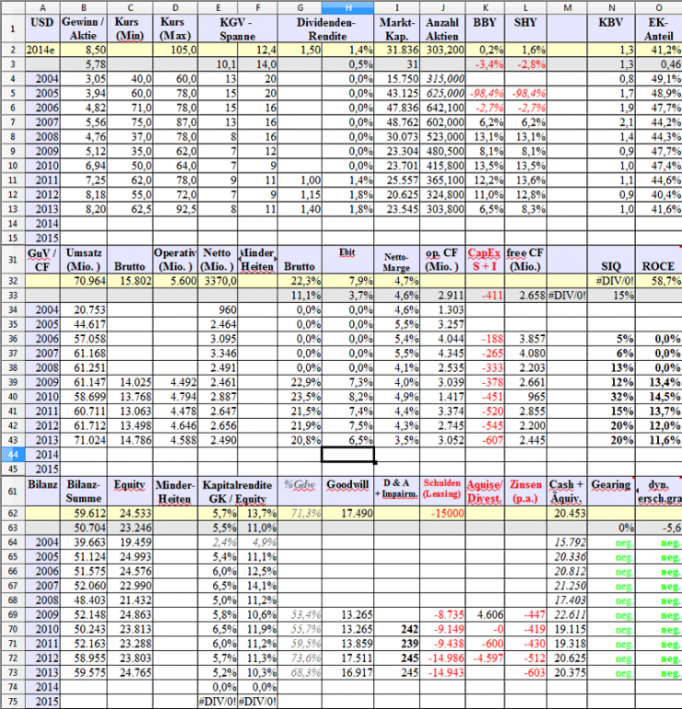Click row 44 header

[13, 455]
